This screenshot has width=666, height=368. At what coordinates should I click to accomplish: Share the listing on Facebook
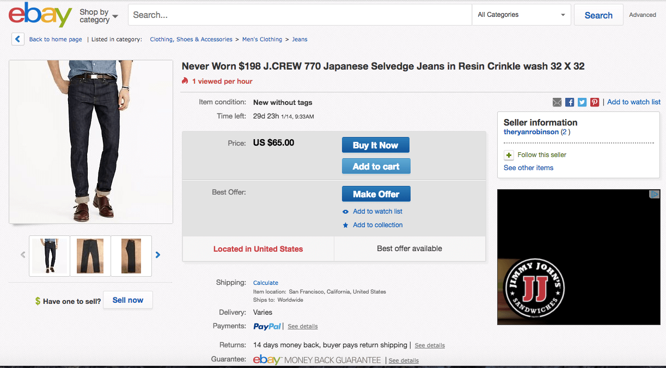(569, 102)
